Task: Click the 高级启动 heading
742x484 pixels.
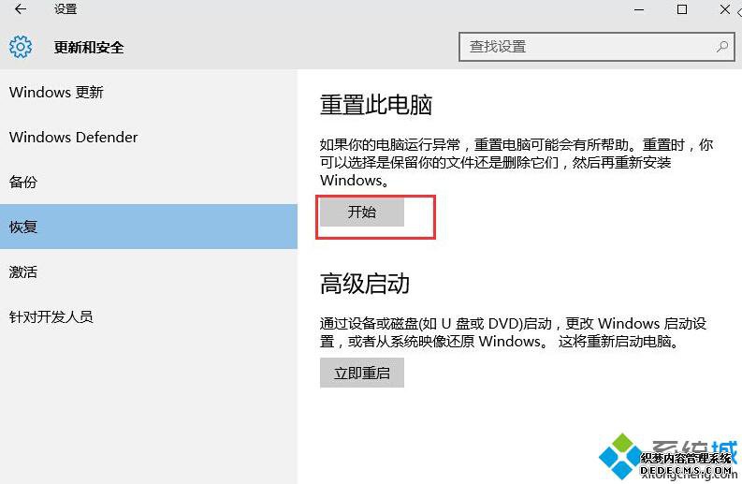Action: click(x=364, y=284)
